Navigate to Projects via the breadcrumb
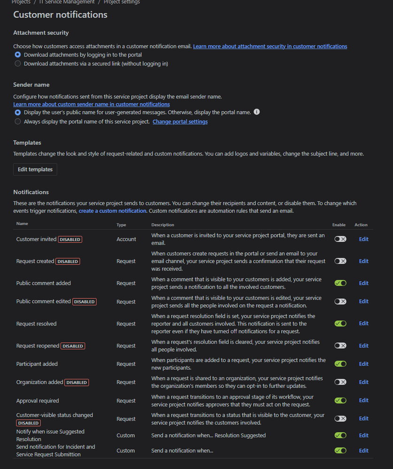The height and width of the screenshot is (469, 393). [x=21, y=2]
